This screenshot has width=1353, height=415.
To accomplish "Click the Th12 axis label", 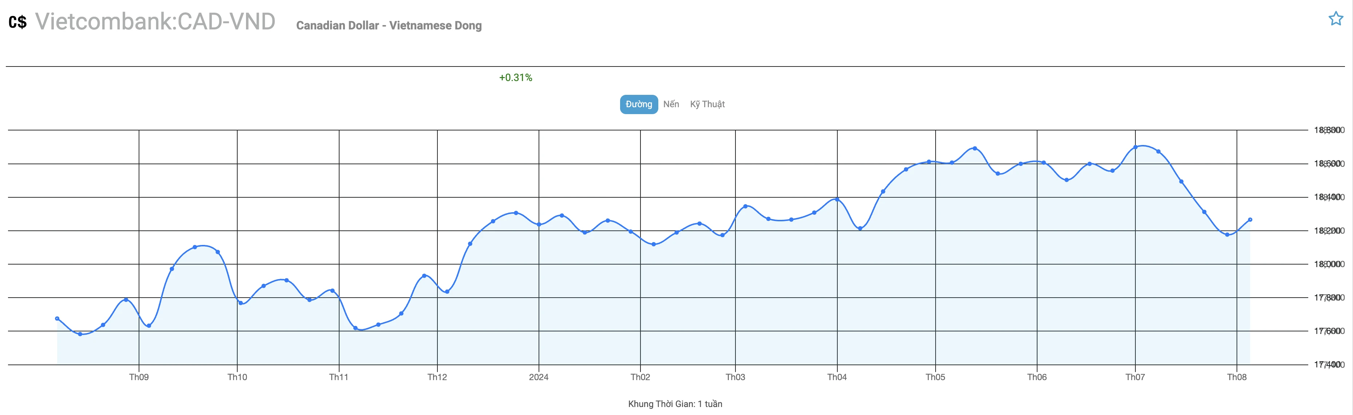I will [437, 377].
